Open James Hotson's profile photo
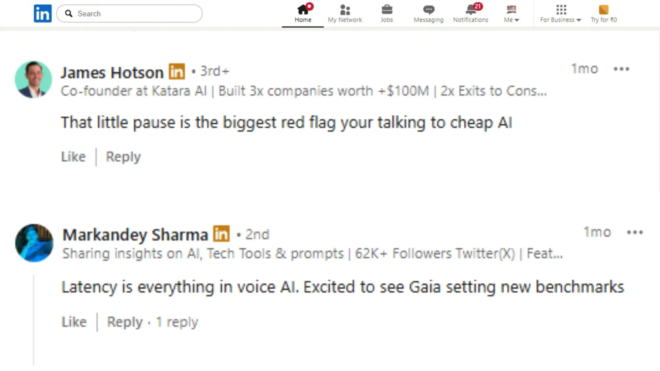 (x=33, y=79)
